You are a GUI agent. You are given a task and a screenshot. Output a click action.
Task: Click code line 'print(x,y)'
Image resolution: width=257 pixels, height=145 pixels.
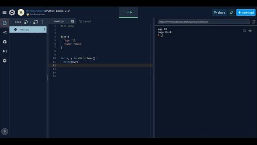pos(71,62)
